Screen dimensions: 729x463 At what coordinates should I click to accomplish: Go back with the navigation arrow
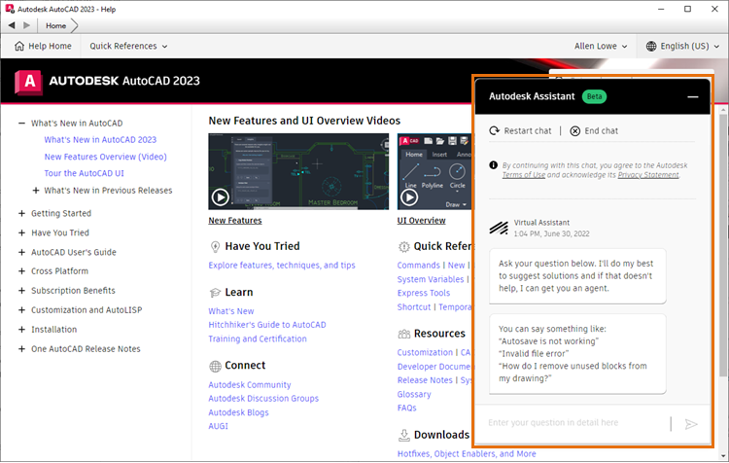pos(12,25)
